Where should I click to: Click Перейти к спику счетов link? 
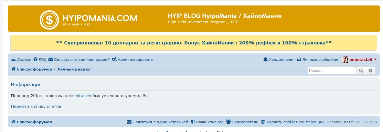coord(36,106)
